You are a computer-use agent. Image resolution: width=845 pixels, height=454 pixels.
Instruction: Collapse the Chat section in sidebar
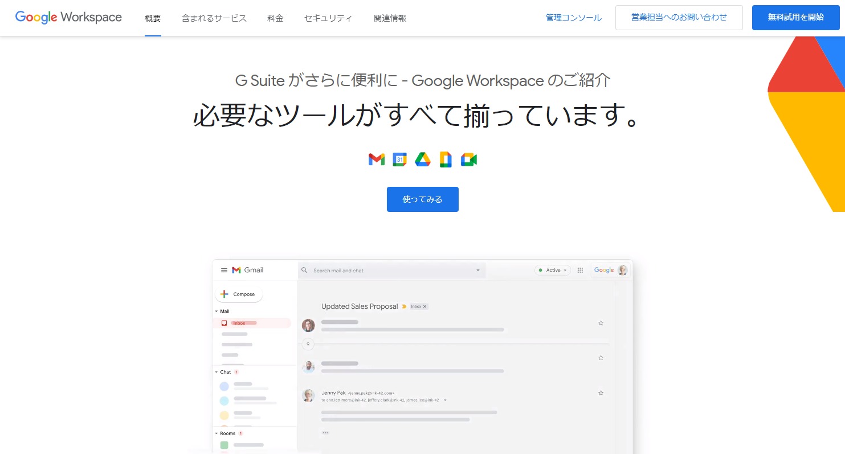[x=217, y=372]
